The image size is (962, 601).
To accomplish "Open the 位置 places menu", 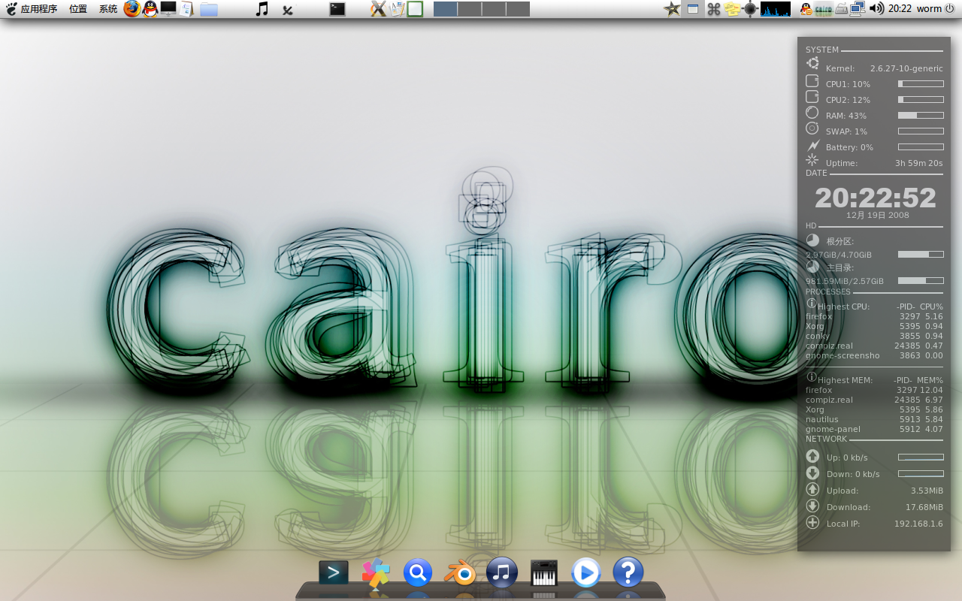I will coord(78,9).
